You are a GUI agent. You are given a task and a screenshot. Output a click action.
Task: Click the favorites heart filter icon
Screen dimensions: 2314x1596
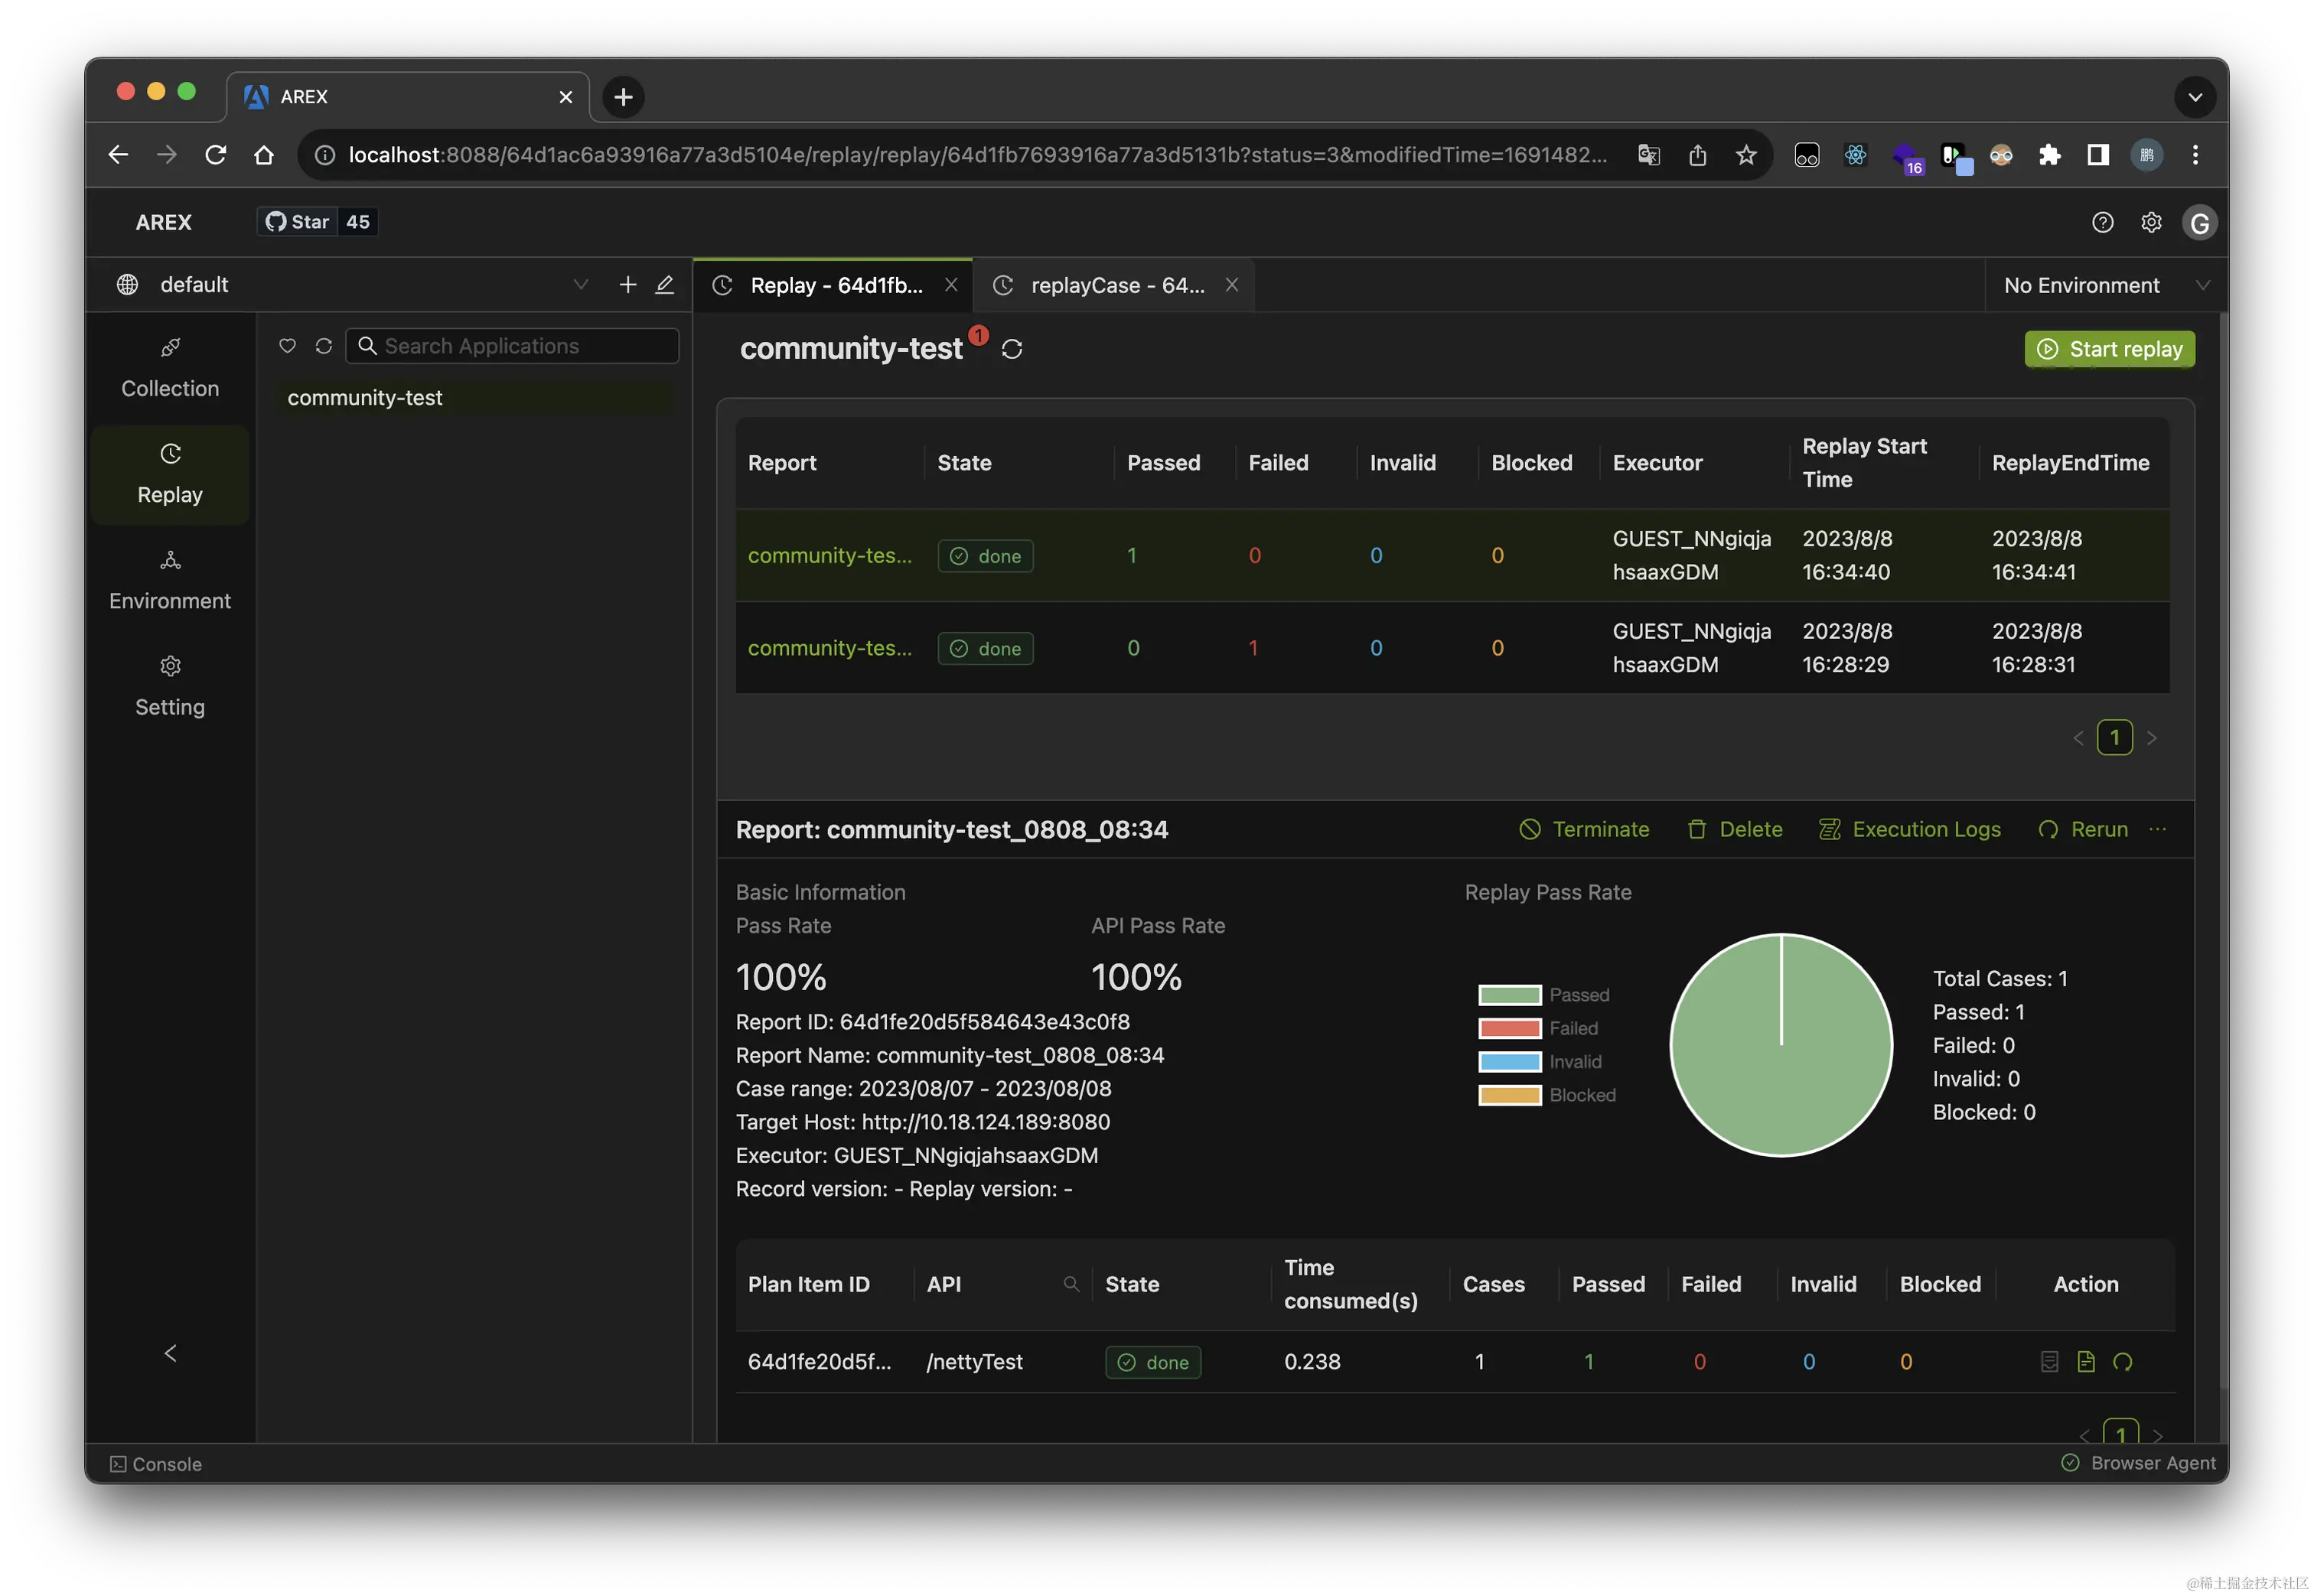pyautogui.click(x=287, y=346)
